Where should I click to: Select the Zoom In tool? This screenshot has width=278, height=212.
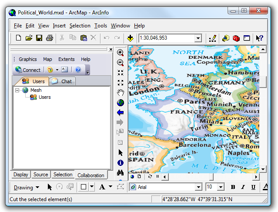coord(121,53)
